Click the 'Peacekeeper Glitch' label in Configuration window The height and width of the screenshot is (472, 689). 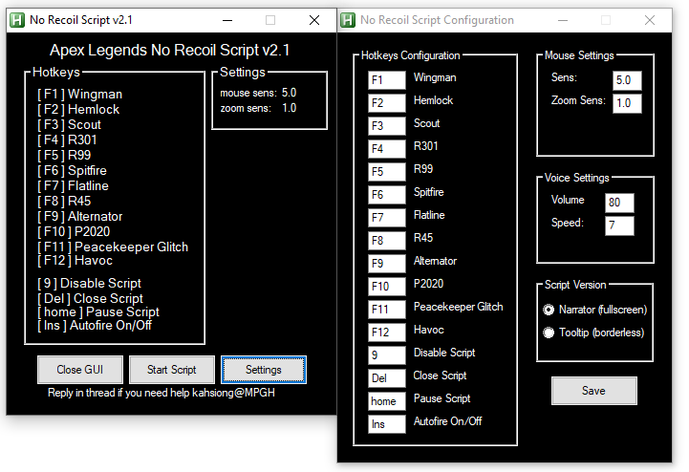(x=459, y=307)
